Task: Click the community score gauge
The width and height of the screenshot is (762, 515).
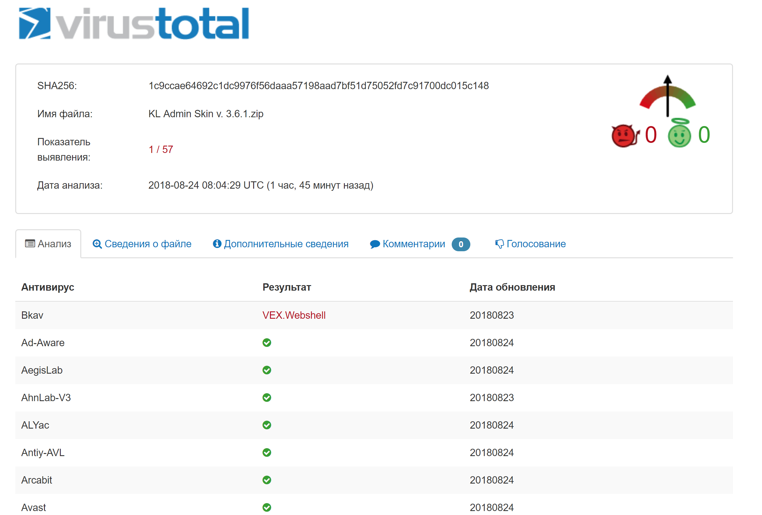Action: coord(668,96)
